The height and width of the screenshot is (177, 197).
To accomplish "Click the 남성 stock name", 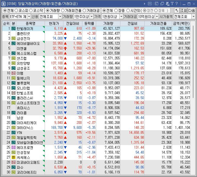I will (x=20, y=118).
